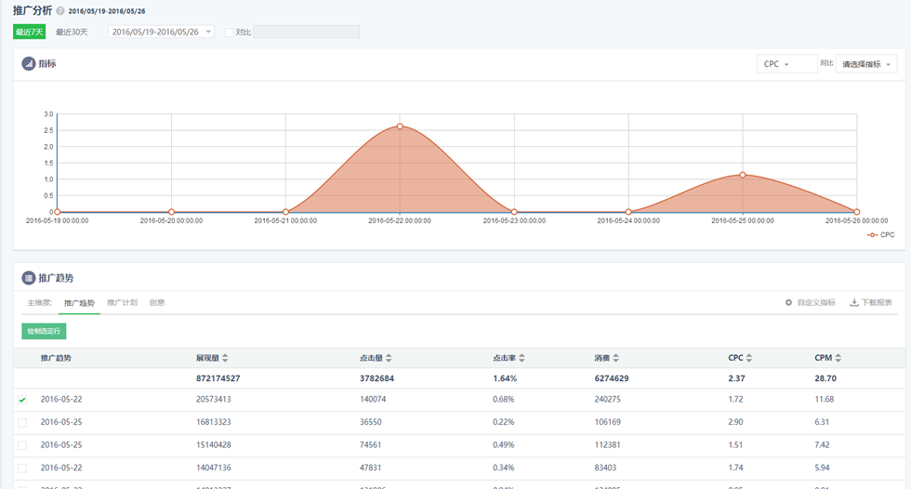The width and height of the screenshot is (911, 489).
Task: Check the first 2016-05-25 row checkbox
Action: pyautogui.click(x=22, y=422)
